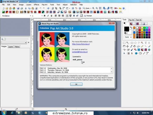
Task: Expand the eraser tool dropdown arrow
Action: [140, 46]
